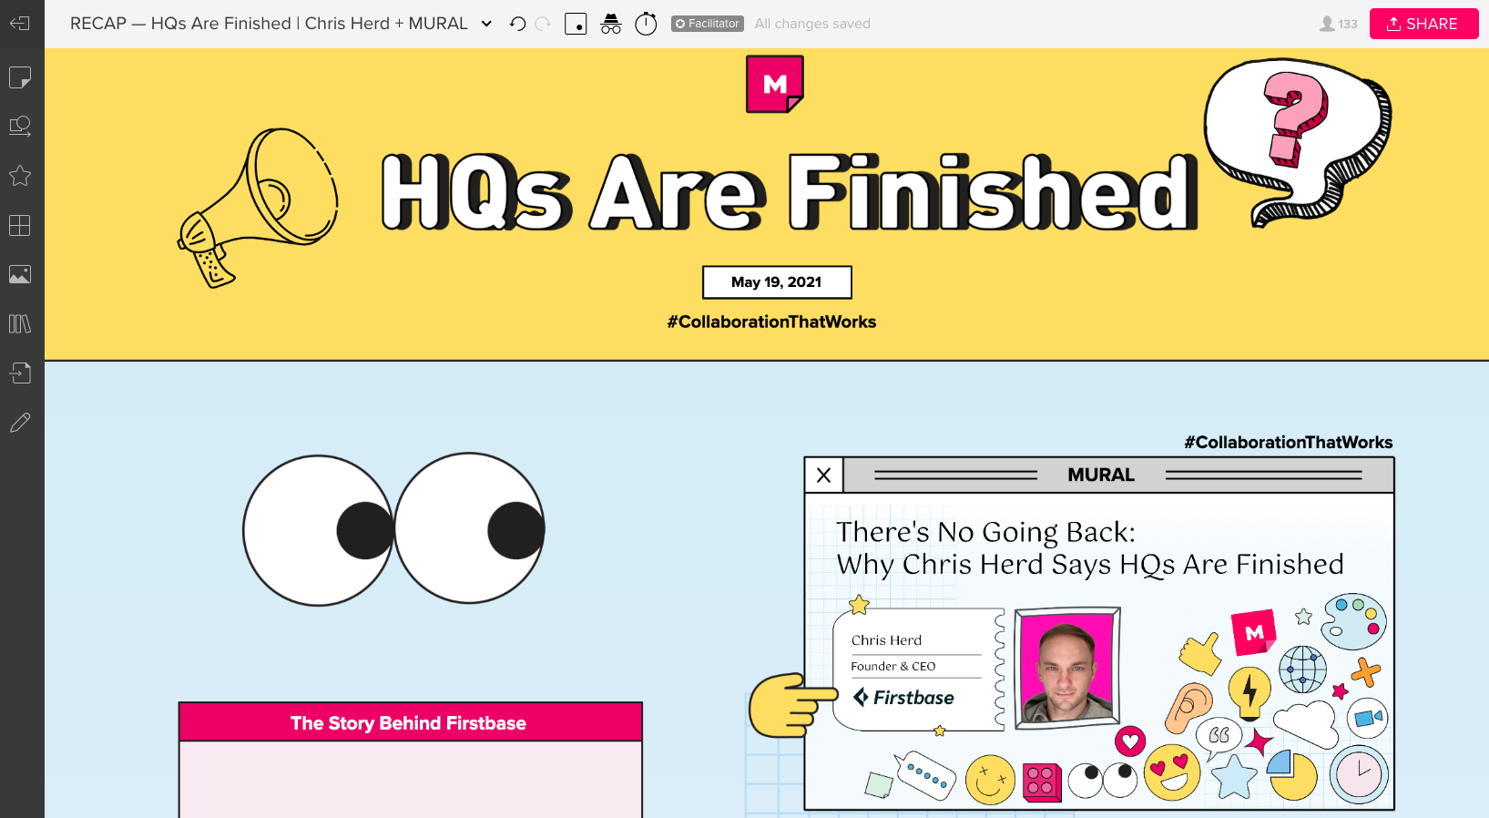Image resolution: width=1489 pixels, height=818 pixels.
Task: Open the content library books icon
Action: point(20,323)
